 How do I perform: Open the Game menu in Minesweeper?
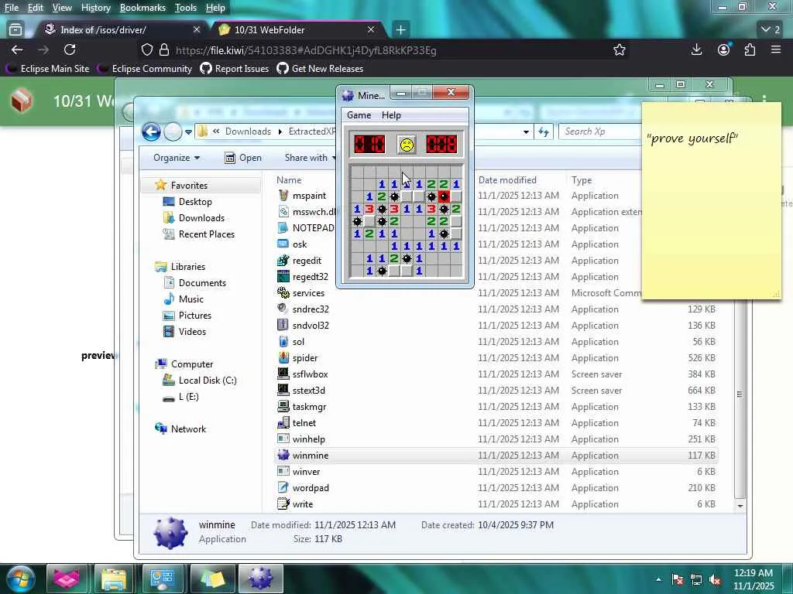pyautogui.click(x=359, y=115)
